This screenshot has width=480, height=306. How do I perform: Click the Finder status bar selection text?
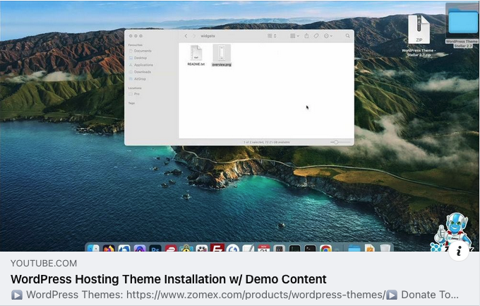point(266,142)
